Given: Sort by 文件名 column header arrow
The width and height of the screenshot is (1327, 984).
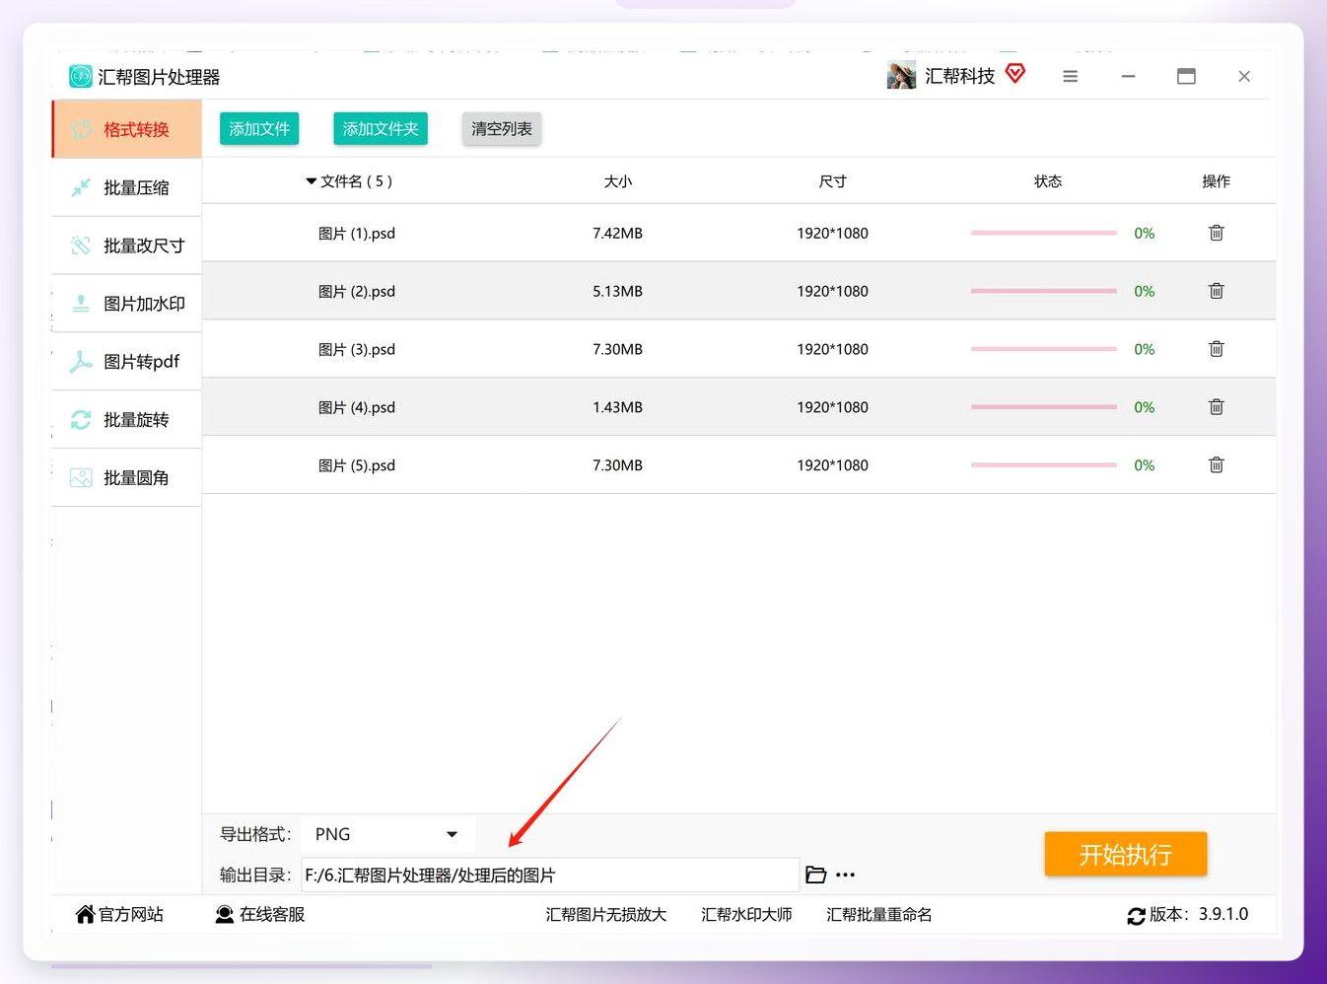Looking at the screenshot, I should 312,181.
